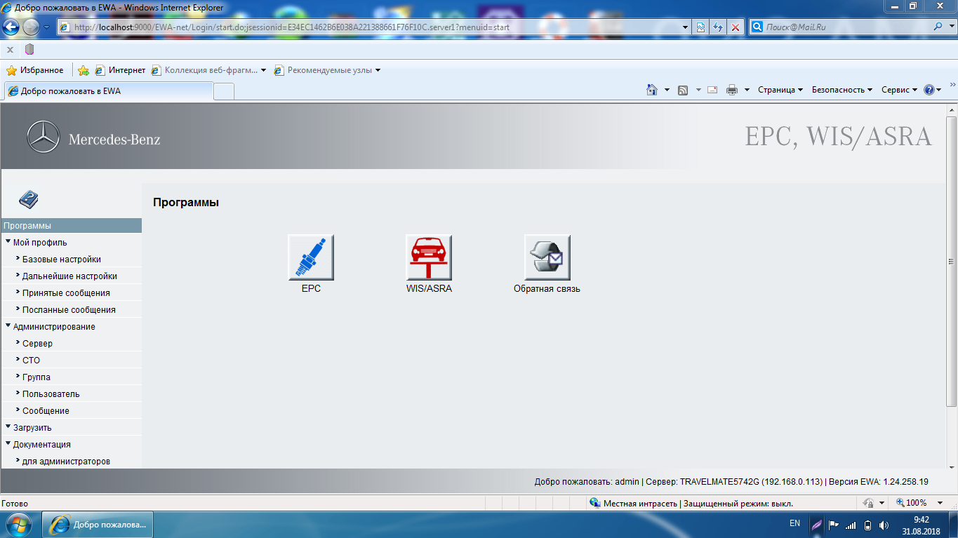Open documentation для администраторов

(x=66, y=462)
